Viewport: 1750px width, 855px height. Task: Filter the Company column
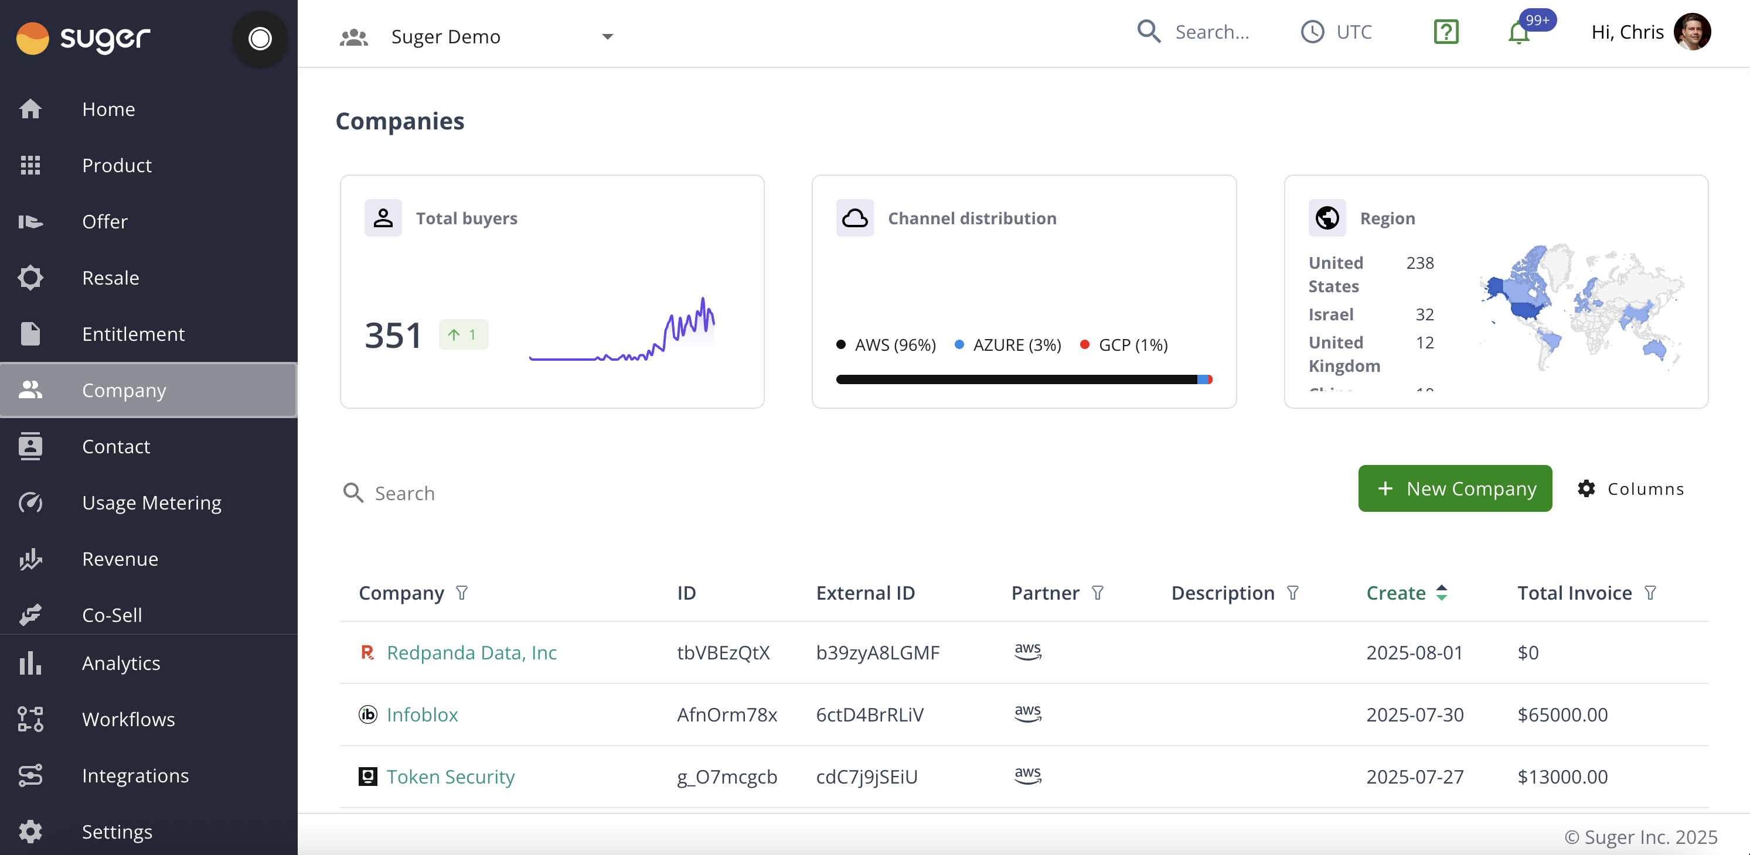tap(462, 593)
